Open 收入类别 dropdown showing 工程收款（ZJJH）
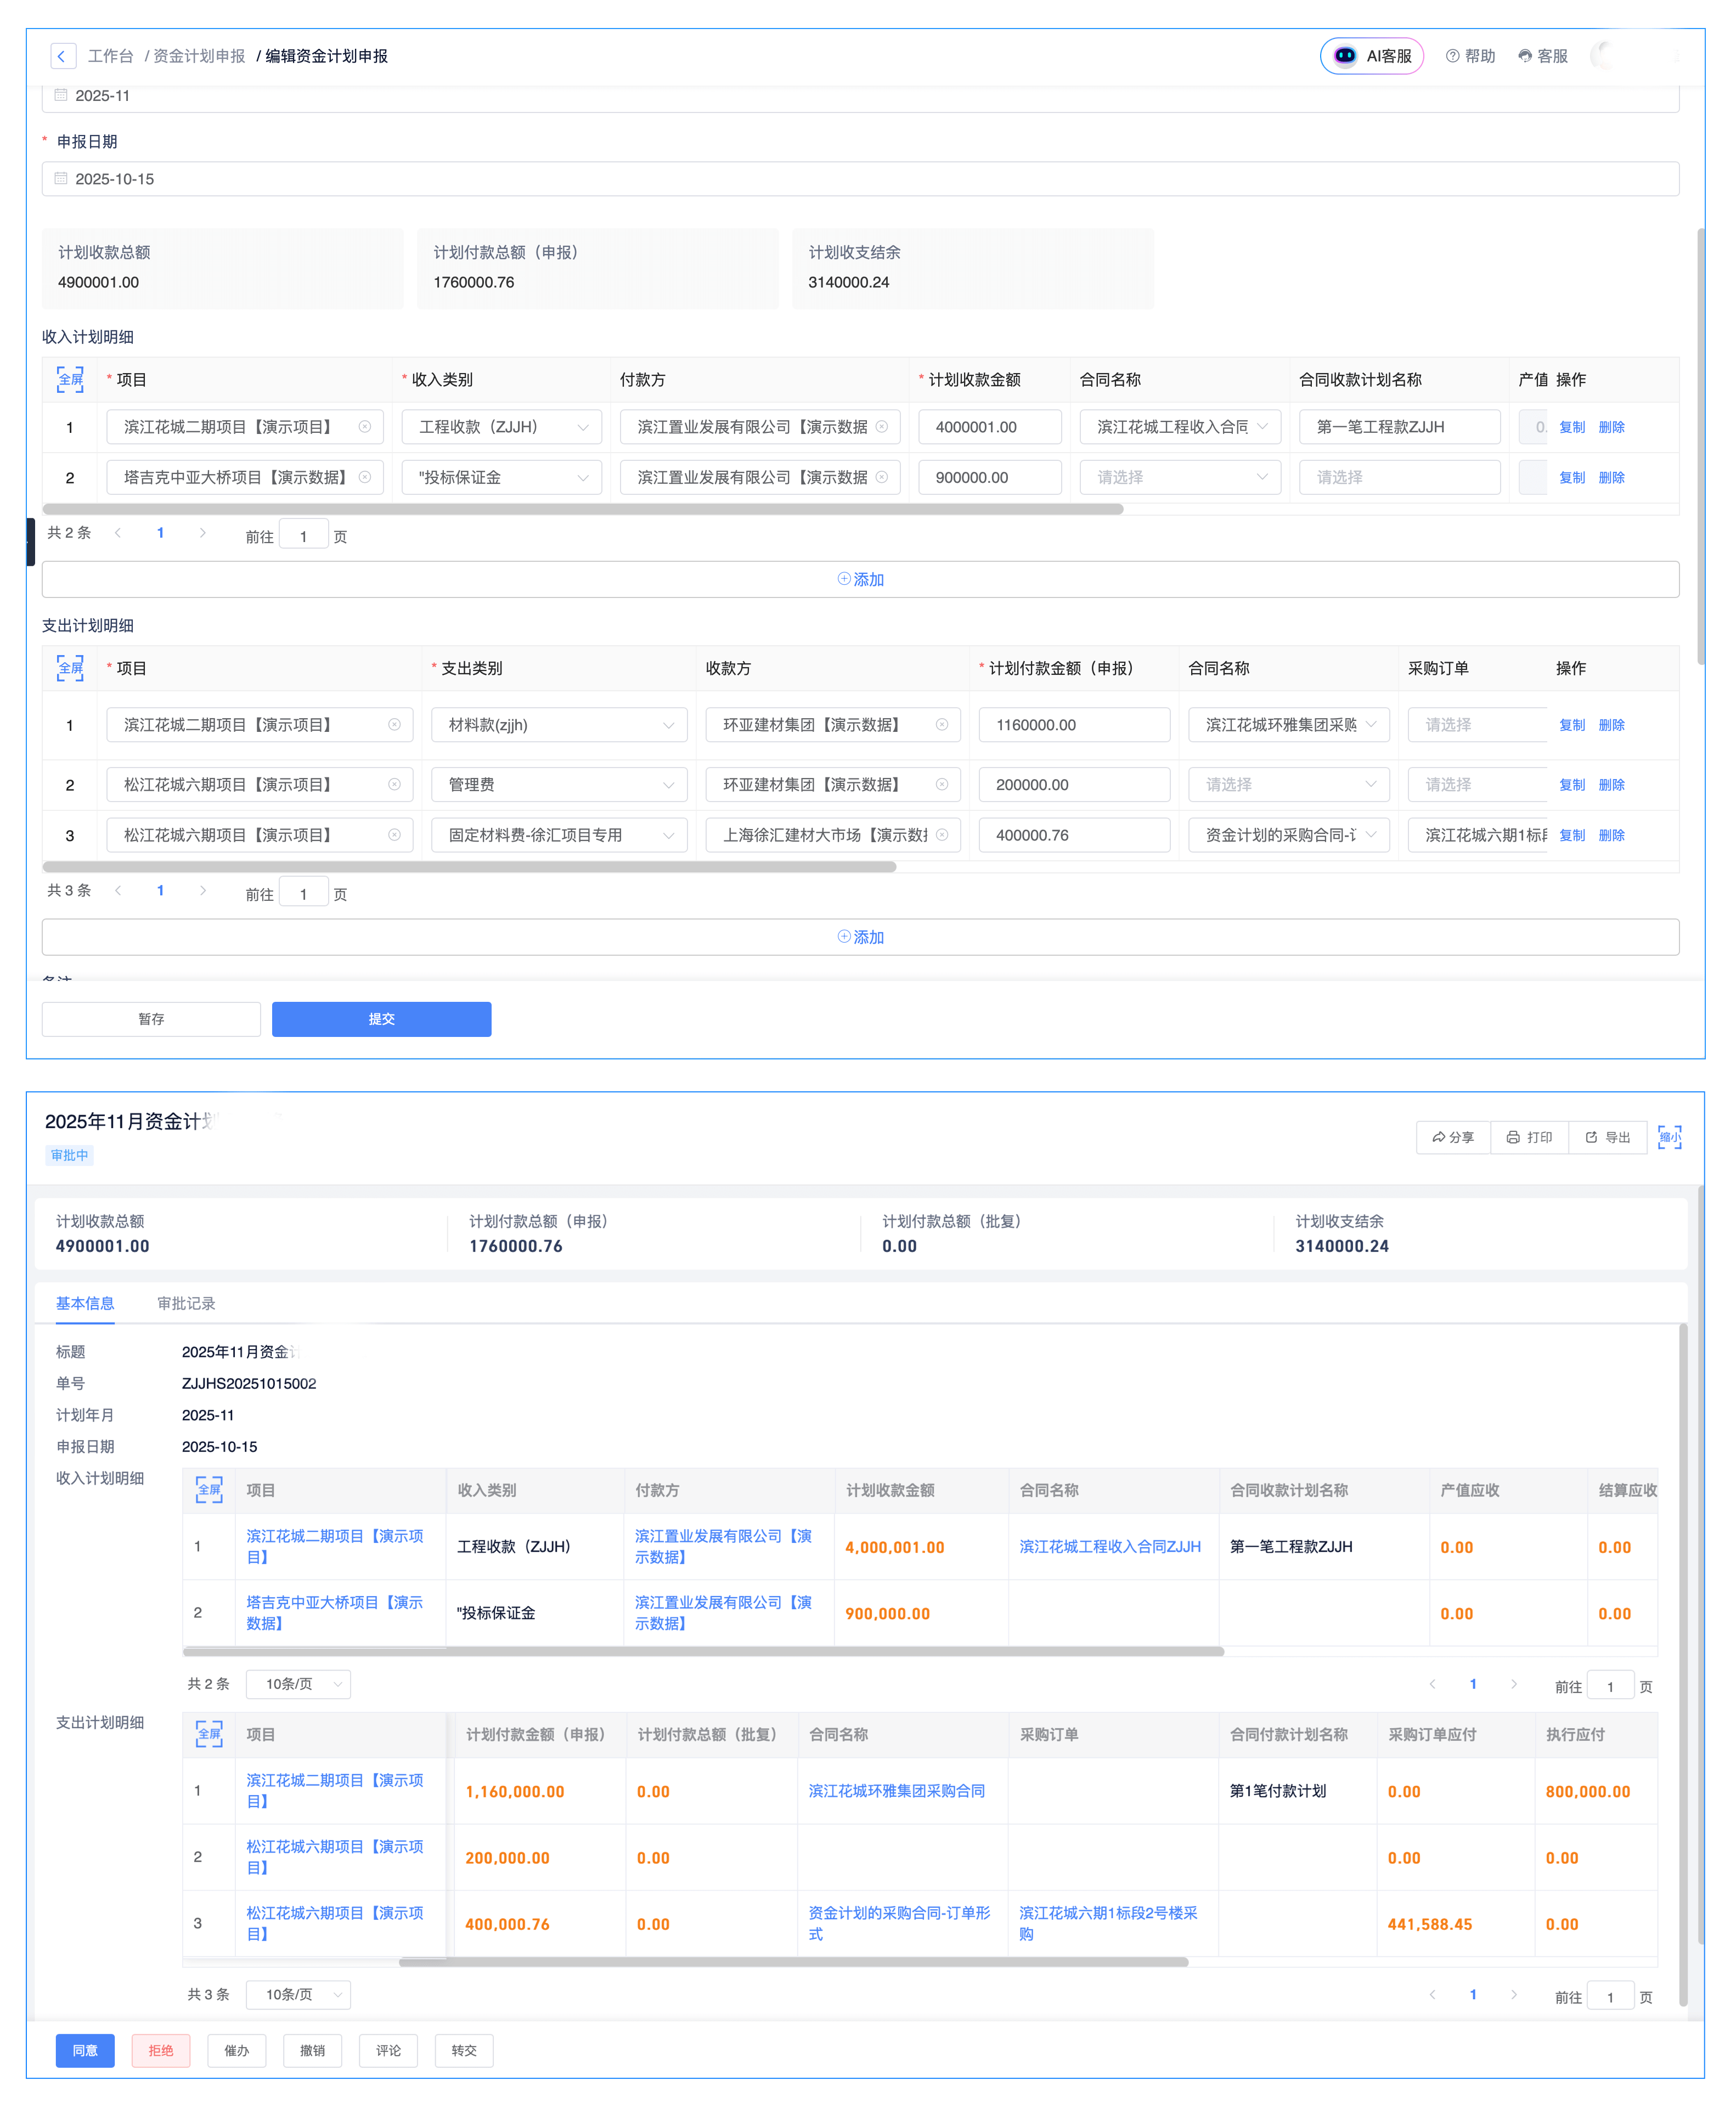The height and width of the screenshot is (2109, 1736). [x=502, y=427]
